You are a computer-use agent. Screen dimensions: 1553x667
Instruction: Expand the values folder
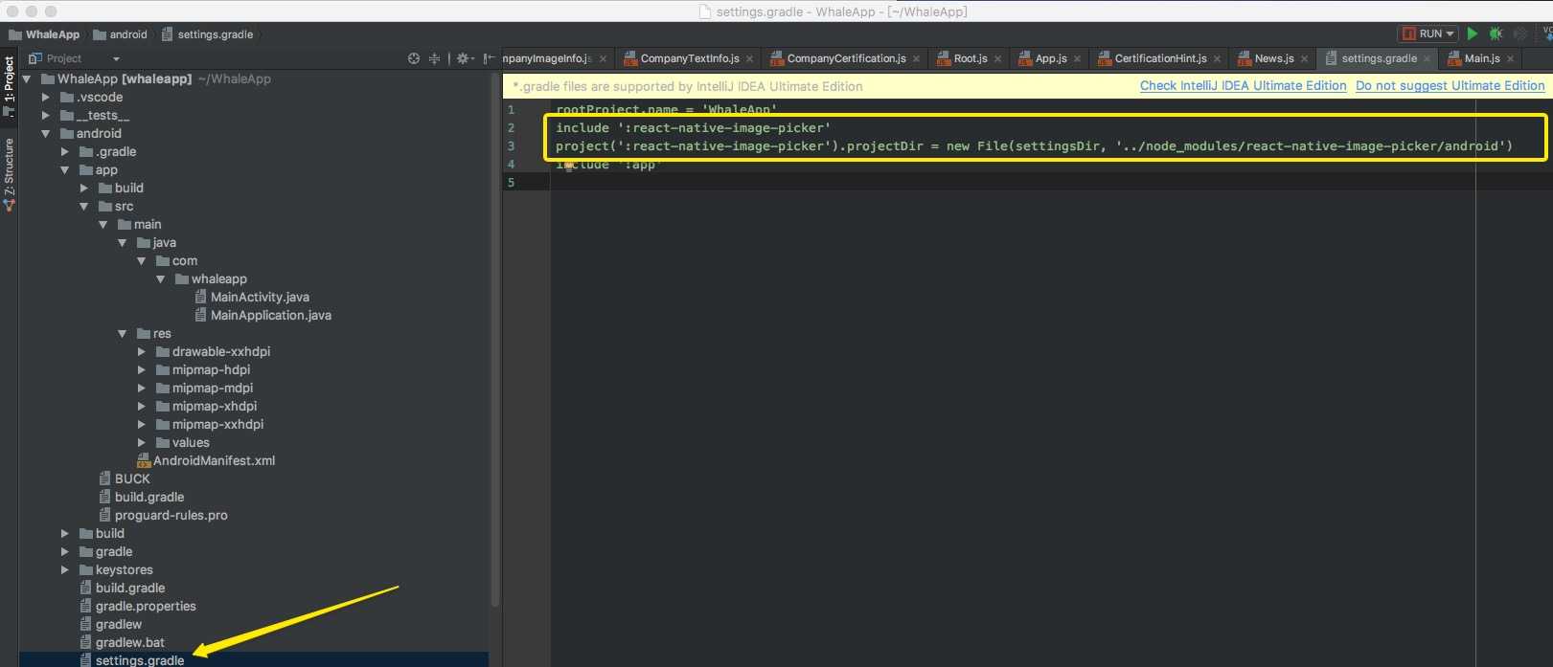tap(141, 443)
